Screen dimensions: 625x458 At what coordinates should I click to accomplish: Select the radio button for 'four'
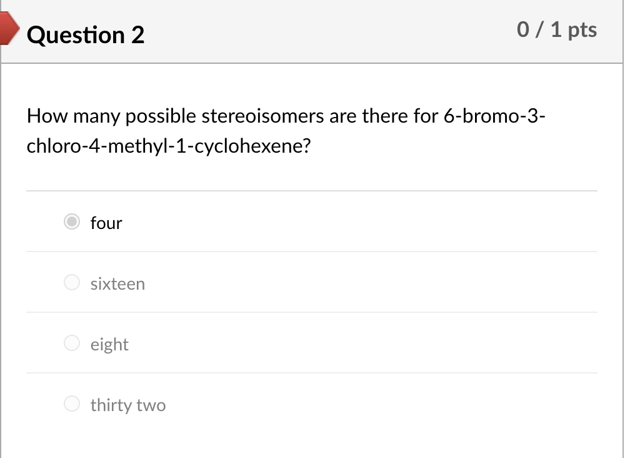tap(72, 221)
